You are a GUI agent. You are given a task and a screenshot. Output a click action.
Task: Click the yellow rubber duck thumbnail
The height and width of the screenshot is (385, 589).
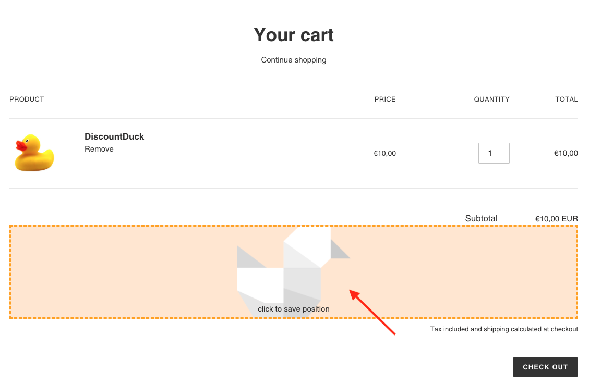[x=34, y=153]
